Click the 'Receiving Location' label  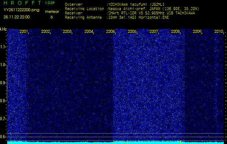click(x=84, y=9)
